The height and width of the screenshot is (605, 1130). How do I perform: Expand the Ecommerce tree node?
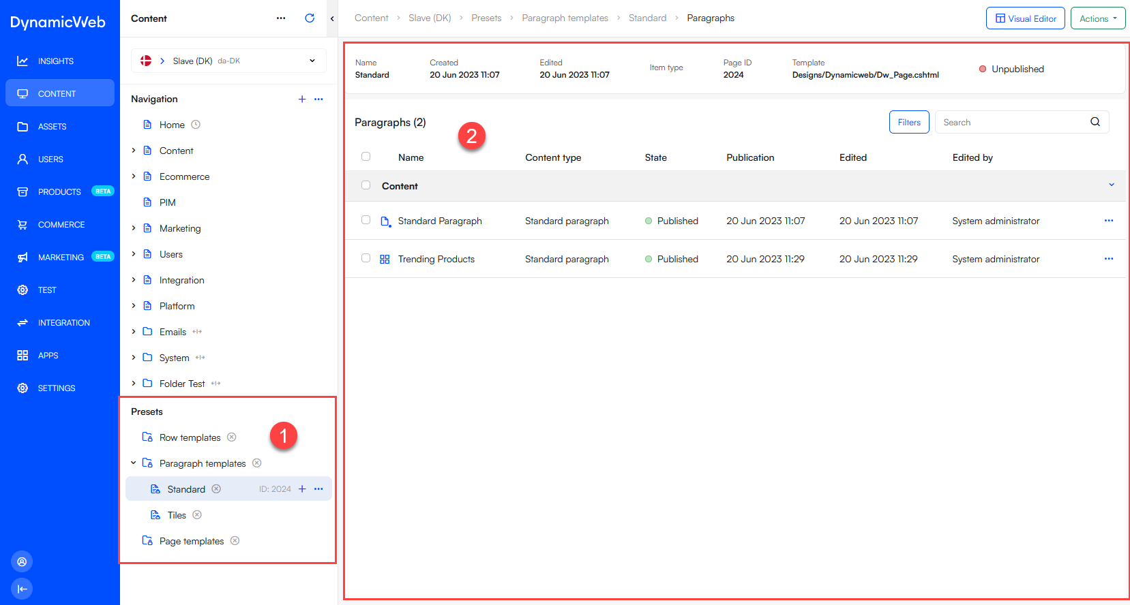[x=134, y=176]
